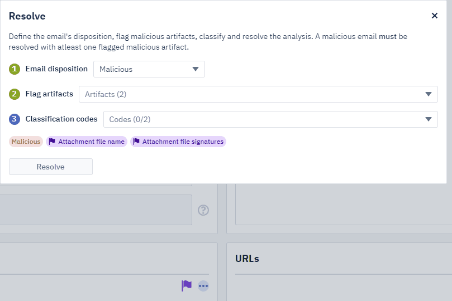
Task: Open the Email disposition dropdown
Action: point(149,69)
